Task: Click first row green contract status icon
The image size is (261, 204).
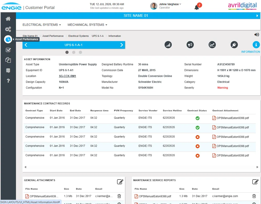Action: [197, 118]
